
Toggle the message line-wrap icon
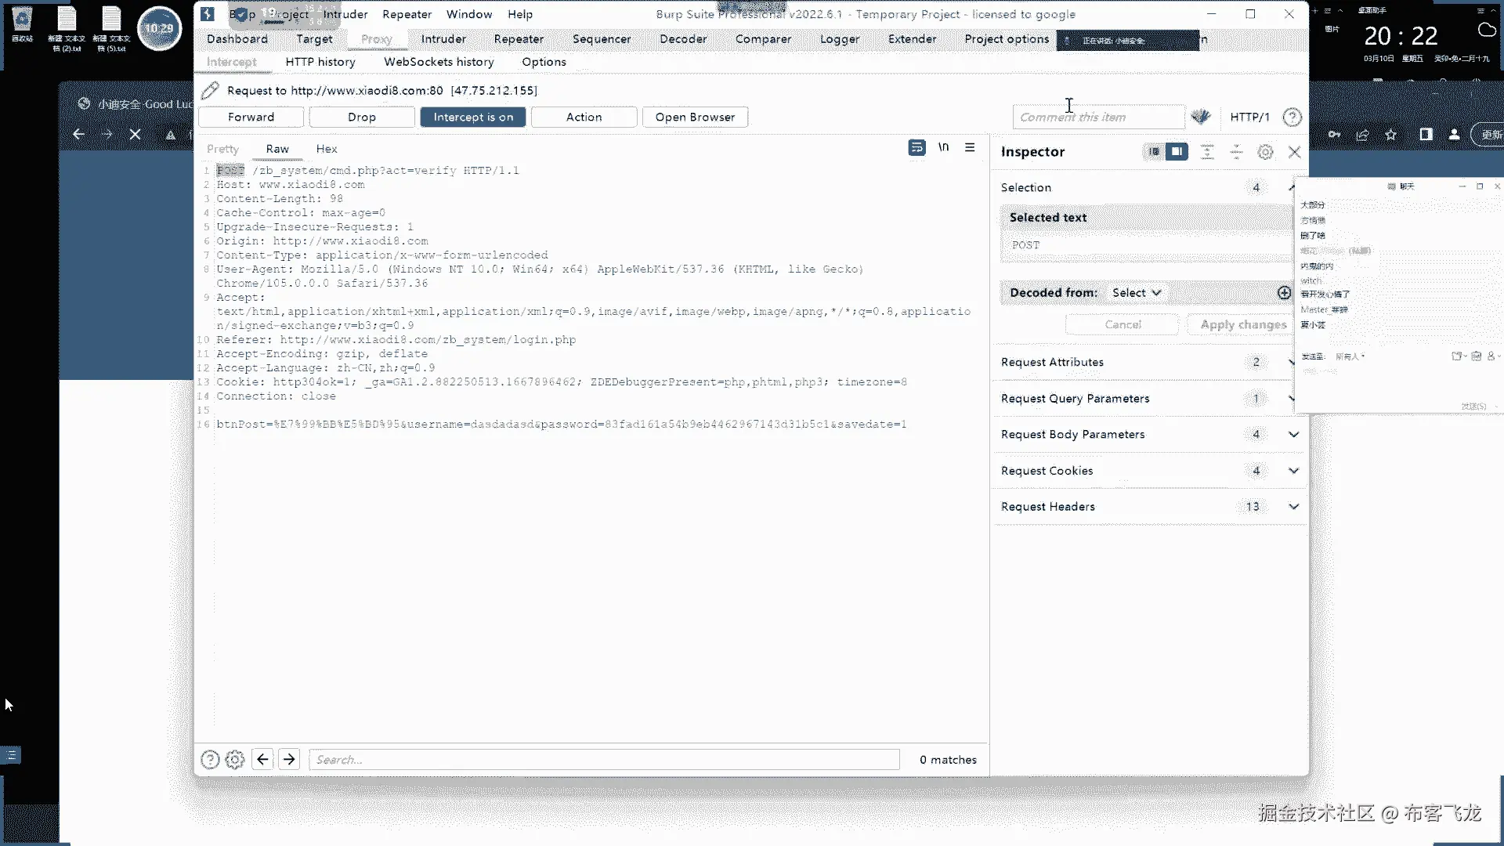pyautogui.click(x=916, y=148)
